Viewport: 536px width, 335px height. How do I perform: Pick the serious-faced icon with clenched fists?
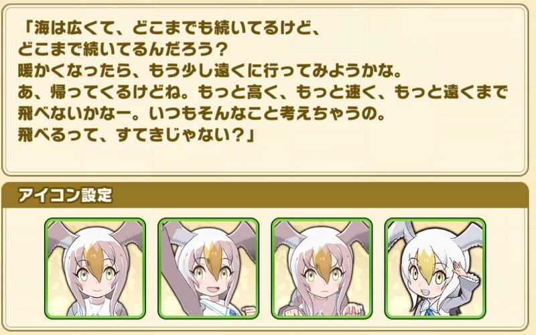[322, 269]
